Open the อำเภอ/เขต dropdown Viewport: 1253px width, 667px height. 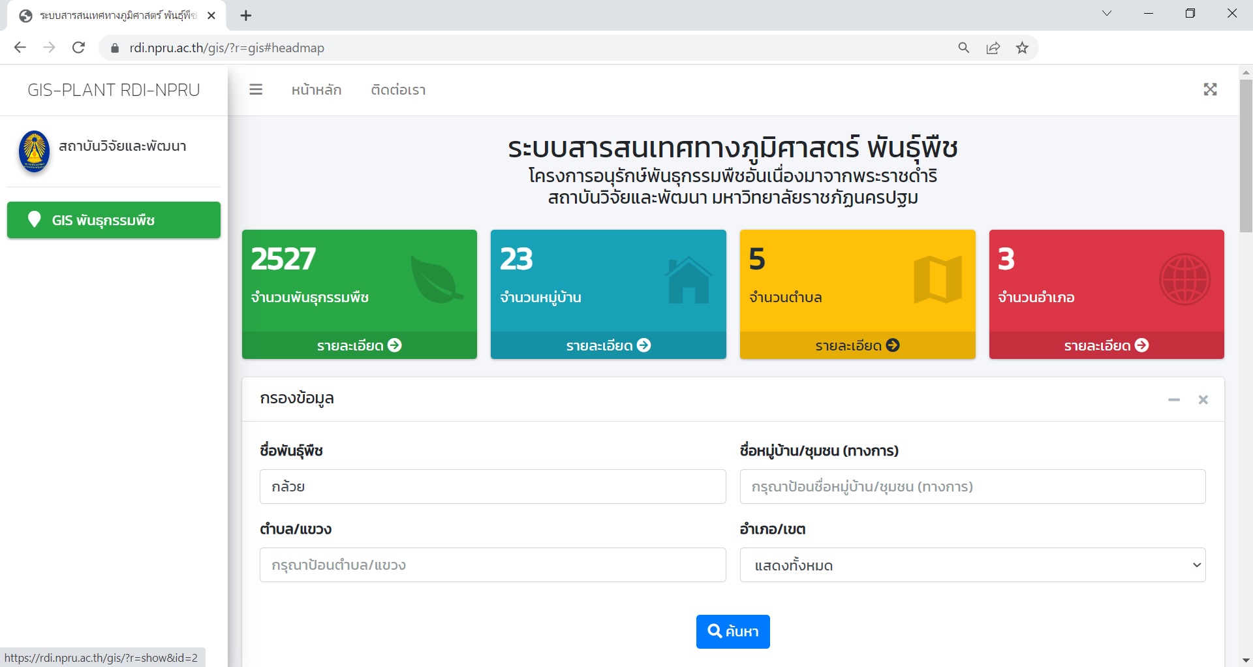pyautogui.click(x=972, y=565)
